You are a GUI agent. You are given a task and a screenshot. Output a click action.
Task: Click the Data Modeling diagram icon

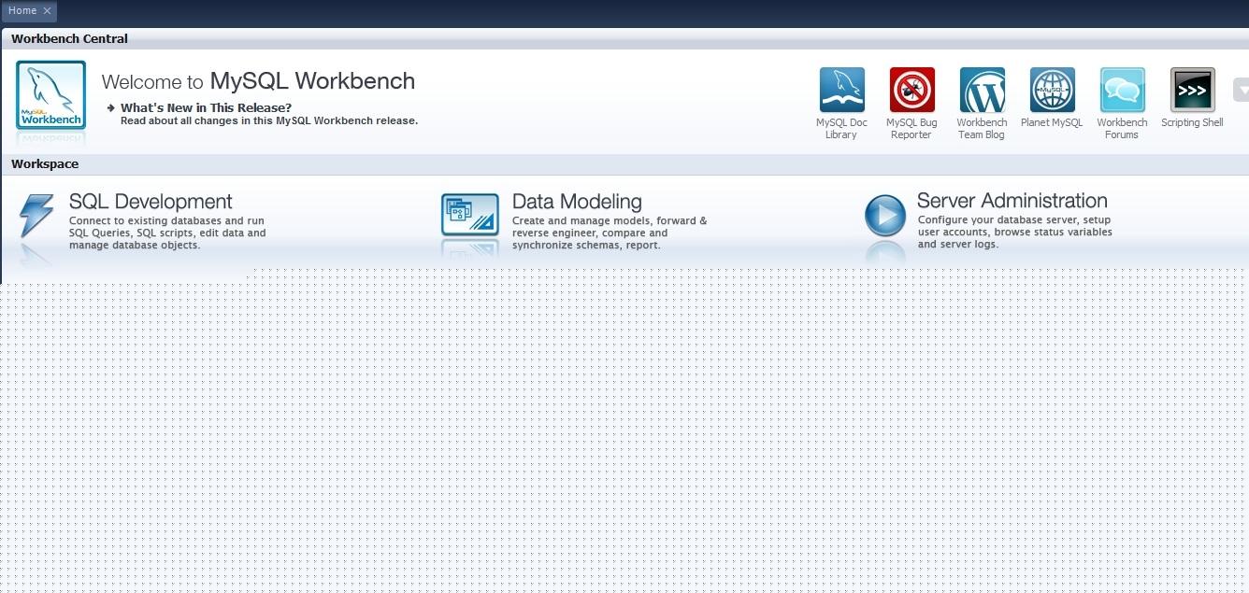[469, 215]
